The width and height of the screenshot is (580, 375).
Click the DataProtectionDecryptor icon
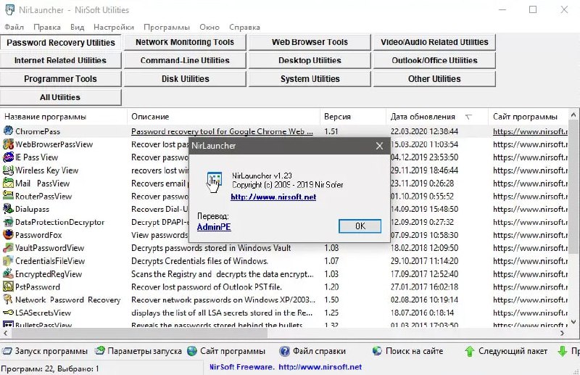click(x=8, y=222)
